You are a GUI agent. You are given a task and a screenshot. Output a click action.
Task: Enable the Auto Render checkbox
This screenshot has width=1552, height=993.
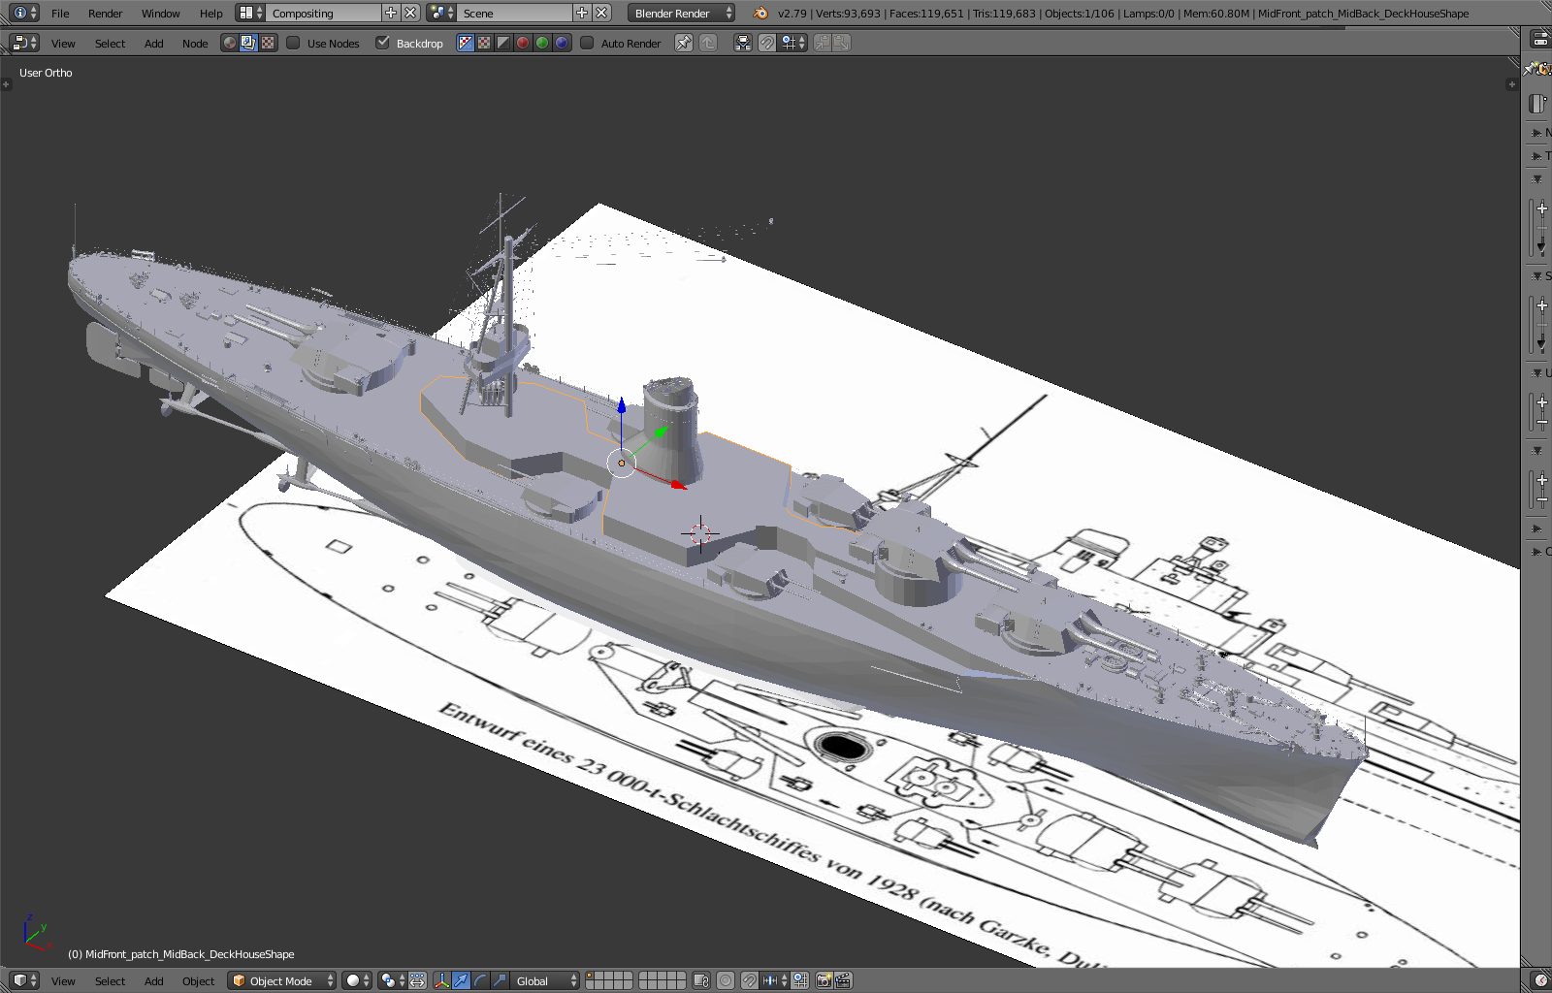point(587,43)
